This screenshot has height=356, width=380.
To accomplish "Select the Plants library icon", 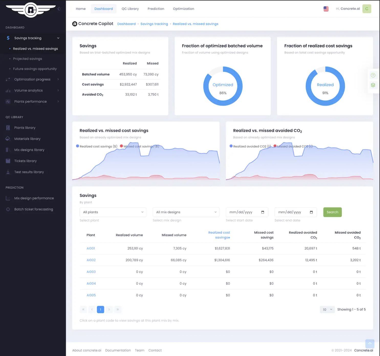I will pyautogui.click(x=8, y=128).
